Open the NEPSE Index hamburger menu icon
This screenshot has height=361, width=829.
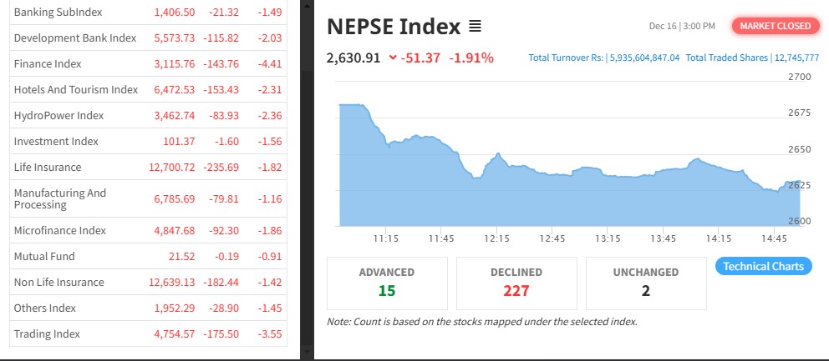coord(475,27)
